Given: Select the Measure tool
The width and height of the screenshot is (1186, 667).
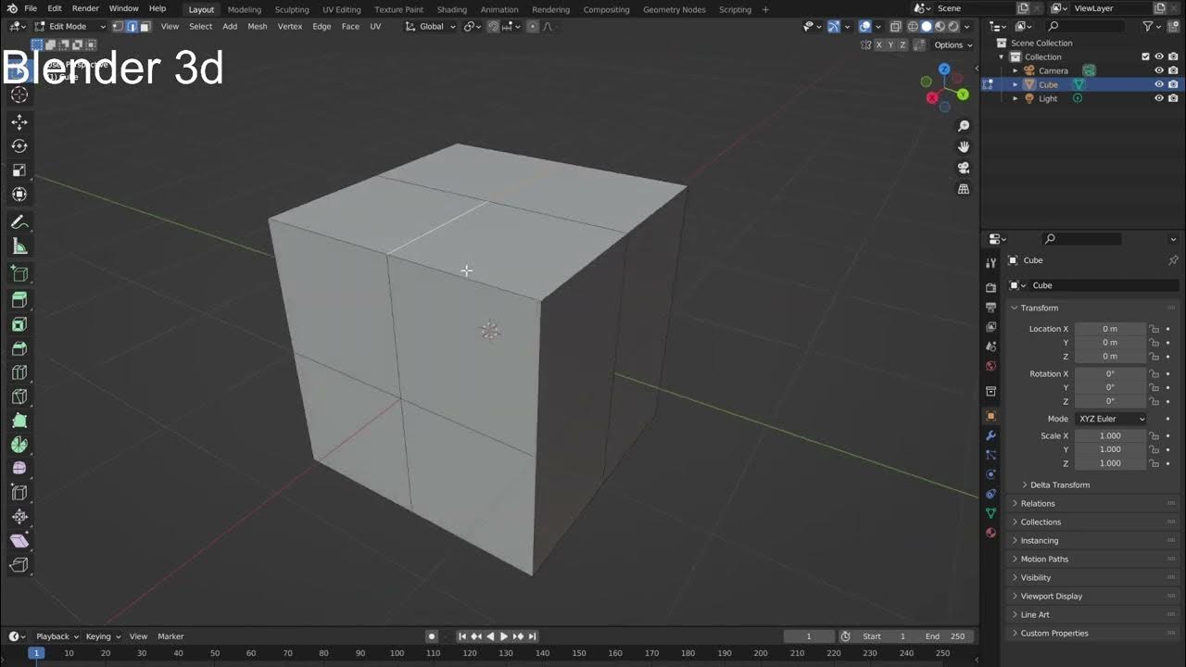Looking at the screenshot, I should (x=19, y=246).
